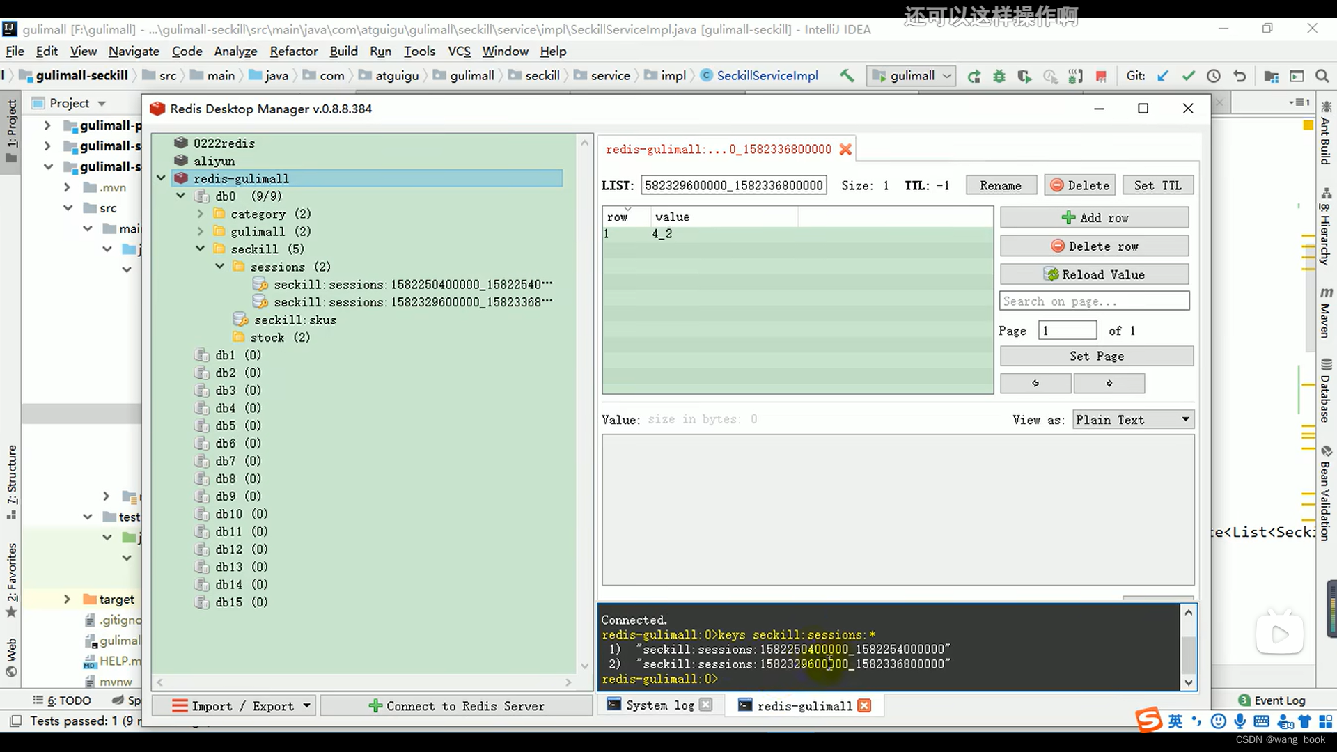The image size is (1337, 752).
Task: Expand the target folder in Project
Action: 67,600
